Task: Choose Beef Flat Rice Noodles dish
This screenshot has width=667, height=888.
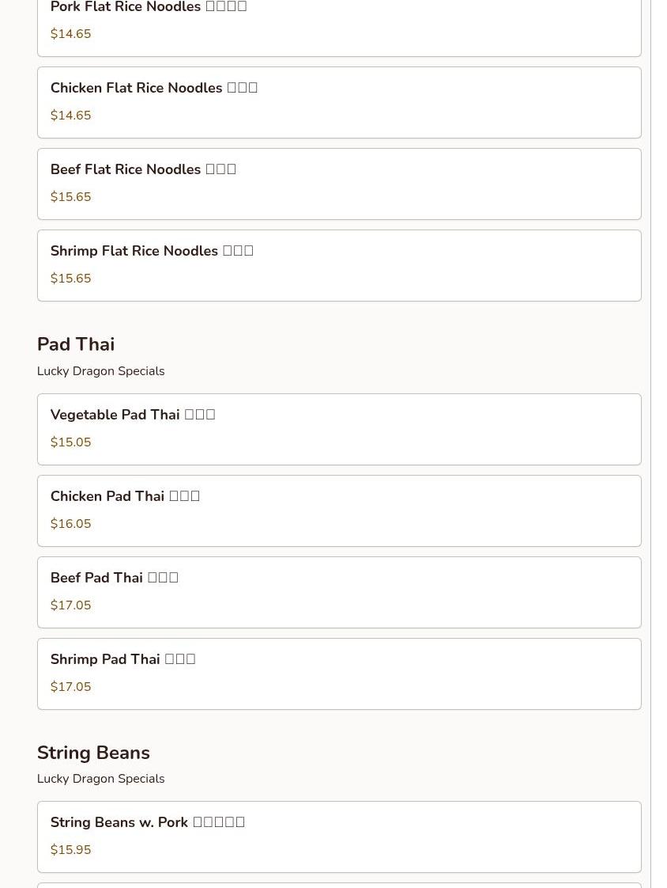Action: click(x=339, y=184)
